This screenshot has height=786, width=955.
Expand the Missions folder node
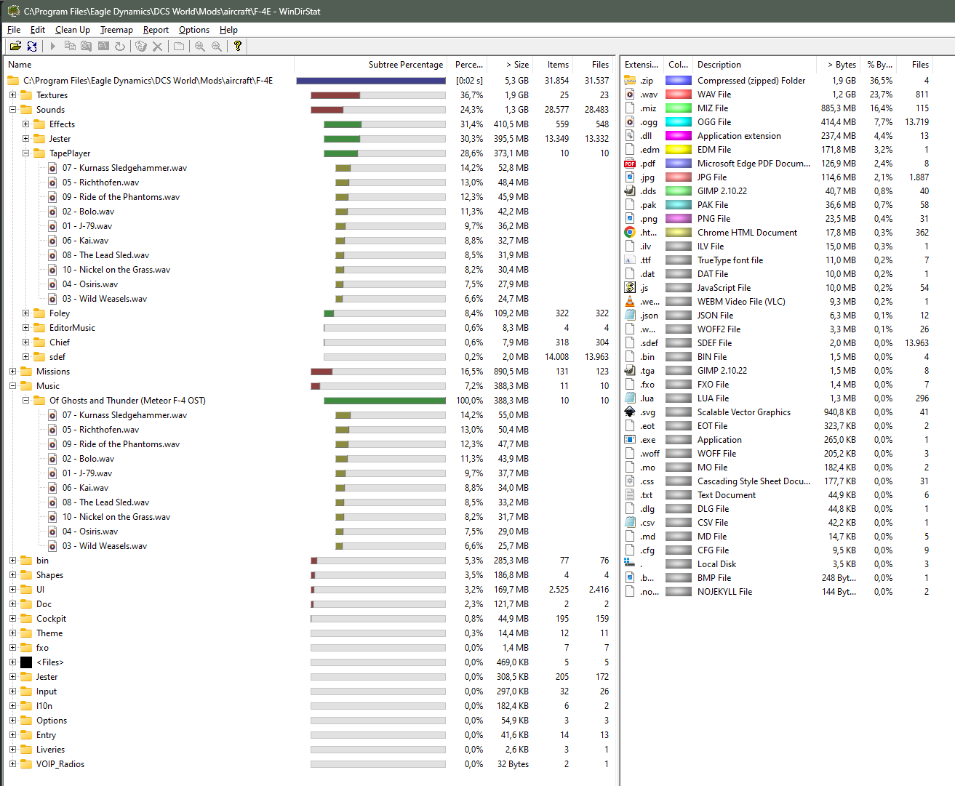[12, 372]
